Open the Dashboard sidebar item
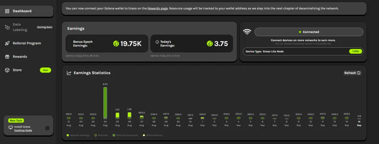 click(x=26, y=11)
